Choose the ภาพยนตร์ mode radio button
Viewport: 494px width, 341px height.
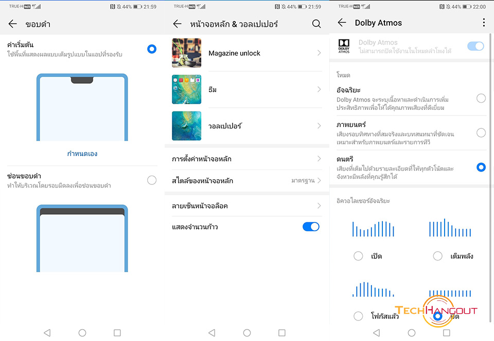(x=481, y=133)
